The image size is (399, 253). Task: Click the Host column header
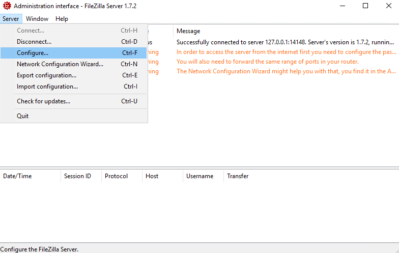coord(152,176)
